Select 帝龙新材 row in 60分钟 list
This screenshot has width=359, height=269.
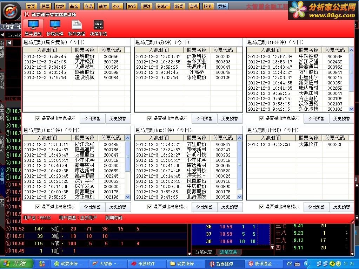tap(186, 150)
